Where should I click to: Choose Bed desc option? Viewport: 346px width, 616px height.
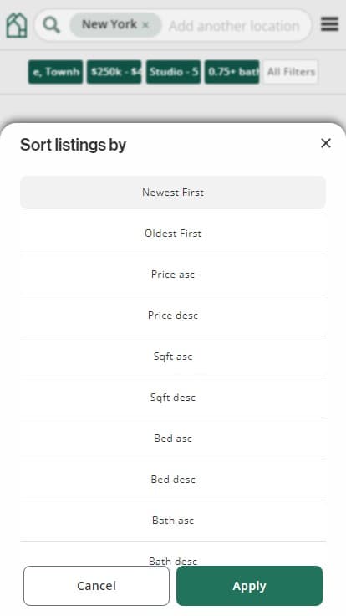coord(173,480)
